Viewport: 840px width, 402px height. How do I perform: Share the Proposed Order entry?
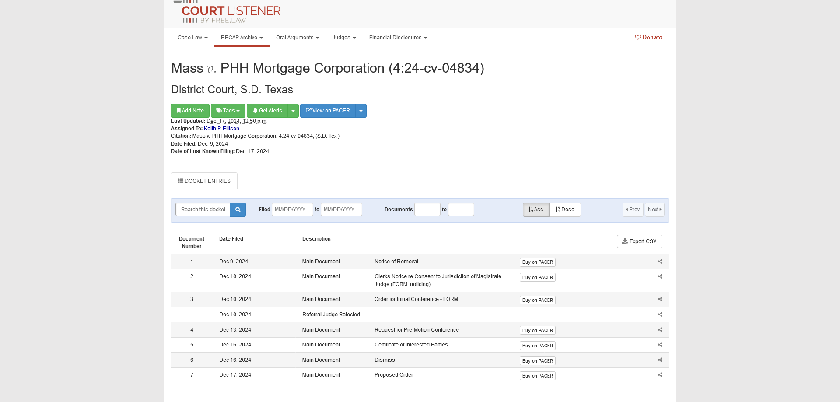click(x=660, y=375)
